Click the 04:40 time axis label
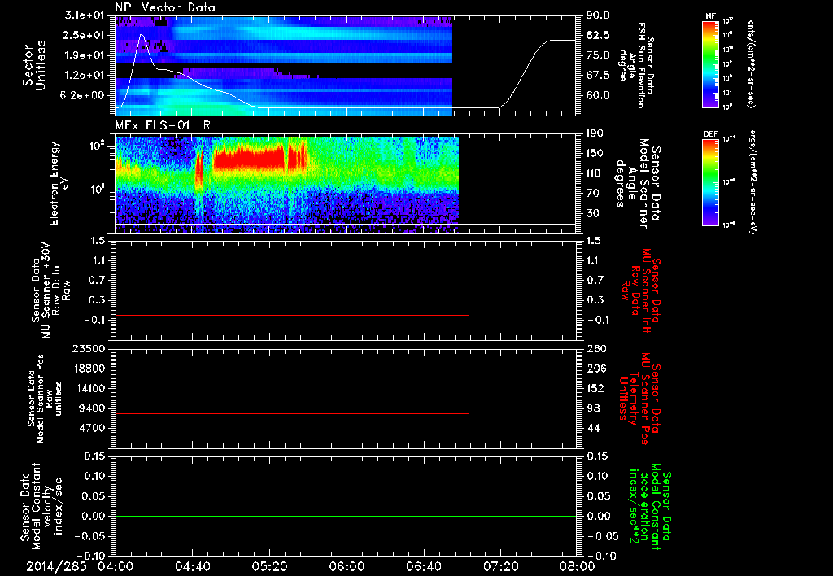This screenshot has height=576, width=833. (192, 566)
